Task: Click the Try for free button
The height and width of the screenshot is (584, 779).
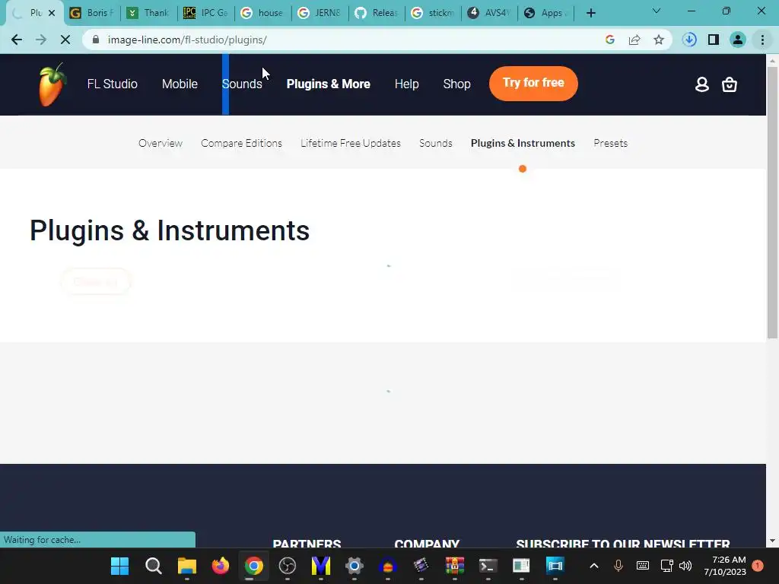Action: [x=533, y=84]
